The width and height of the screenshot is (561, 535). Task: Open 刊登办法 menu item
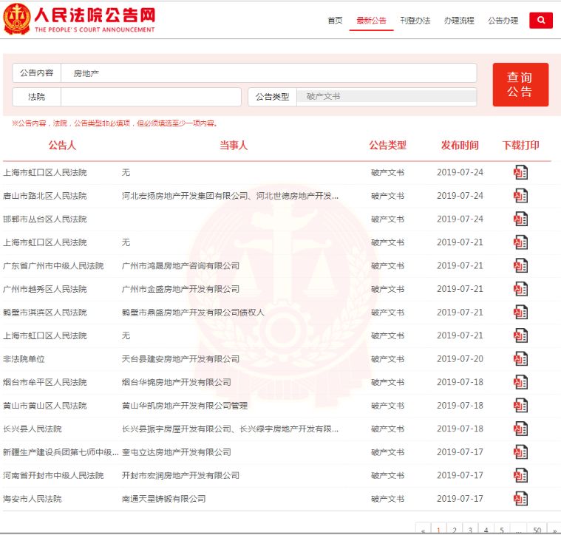[x=415, y=21]
